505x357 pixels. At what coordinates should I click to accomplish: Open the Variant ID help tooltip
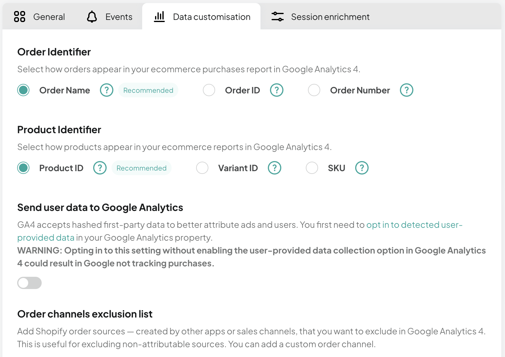[x=275, y=168]
